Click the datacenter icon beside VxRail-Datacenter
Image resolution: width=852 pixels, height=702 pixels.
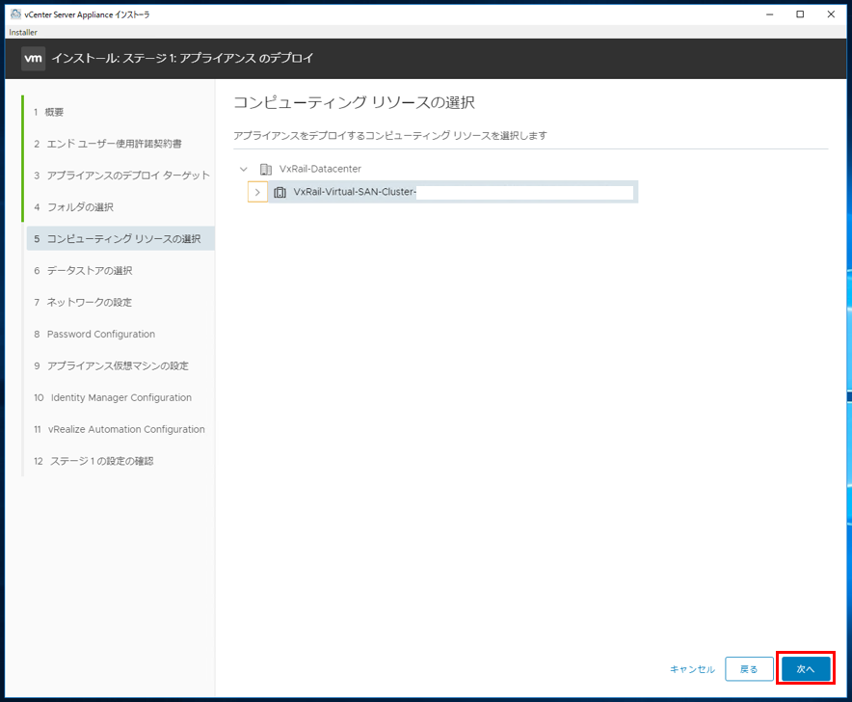click(x=264, y=168)
